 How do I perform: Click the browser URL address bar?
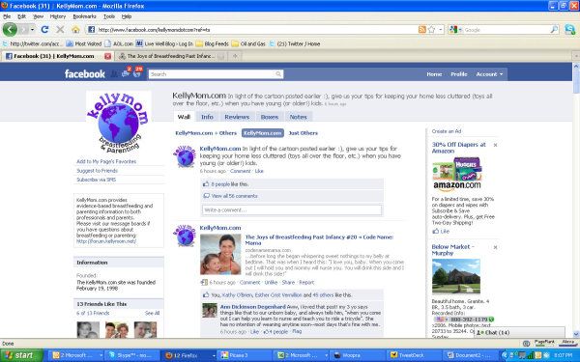coord(255,30)
